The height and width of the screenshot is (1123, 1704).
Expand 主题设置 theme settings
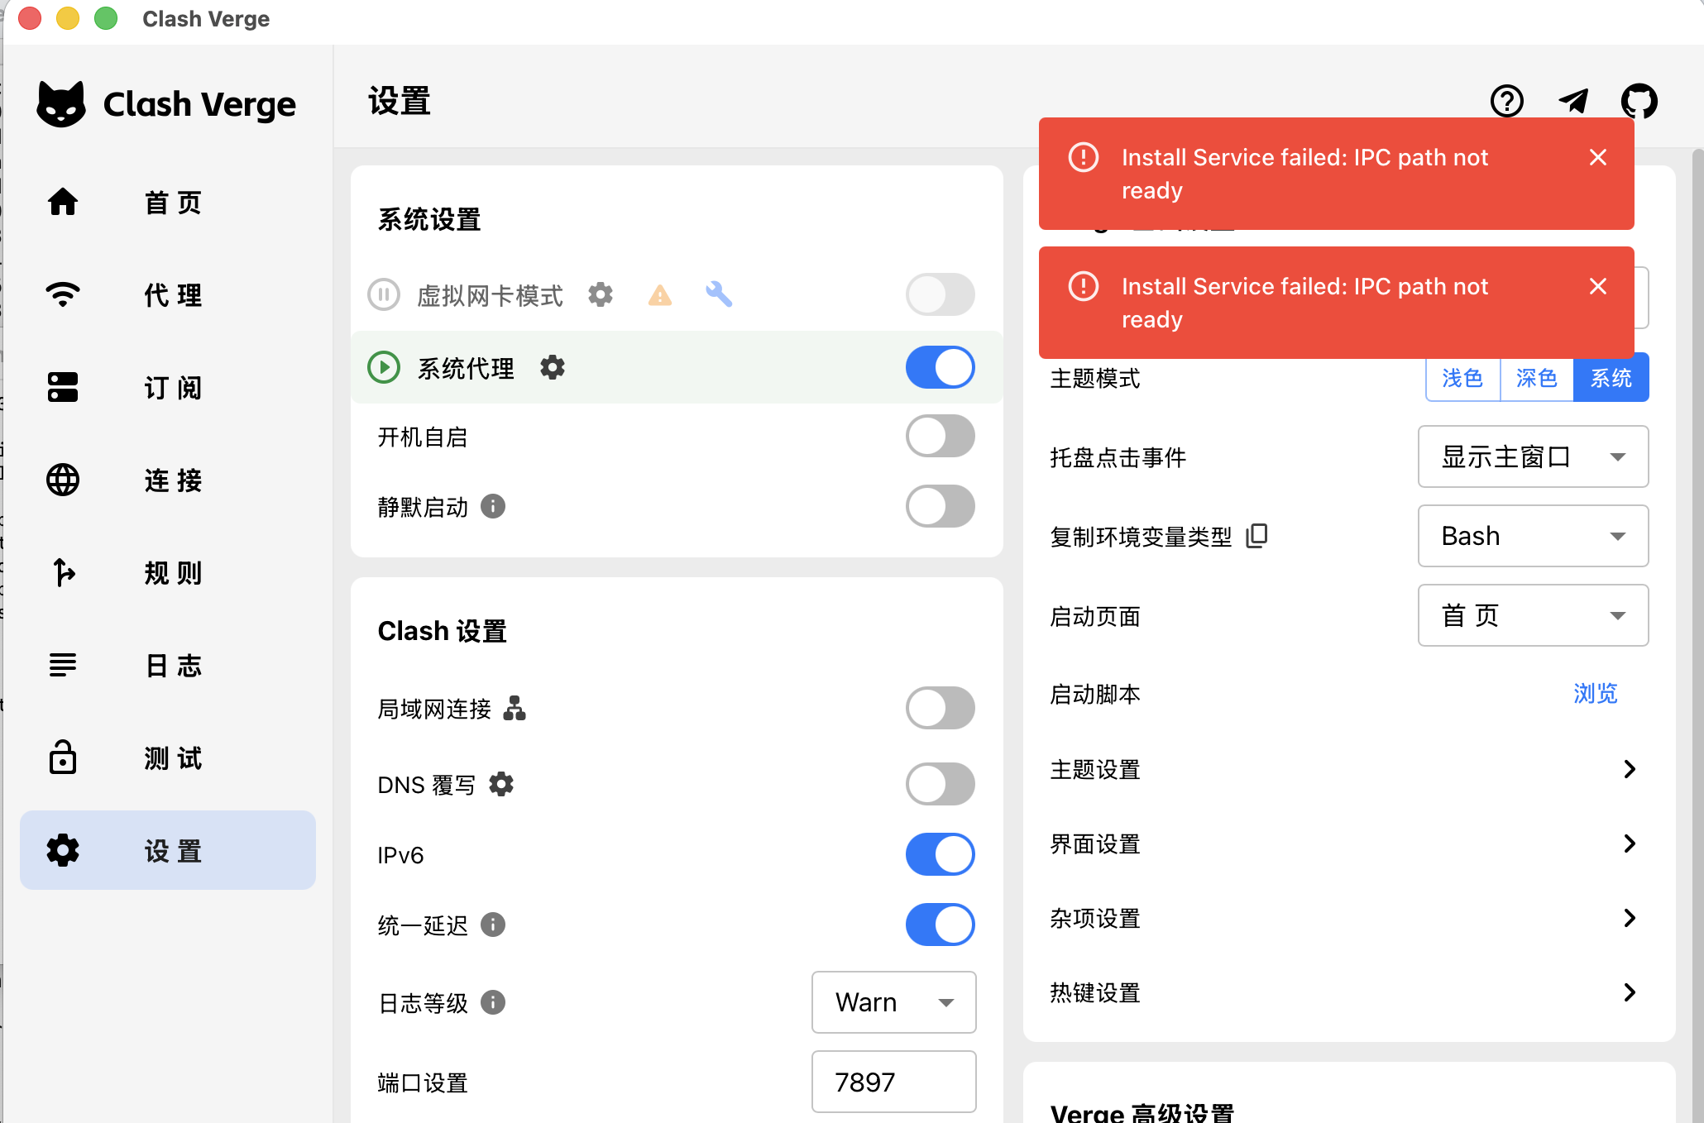[x=1349, y=769]
